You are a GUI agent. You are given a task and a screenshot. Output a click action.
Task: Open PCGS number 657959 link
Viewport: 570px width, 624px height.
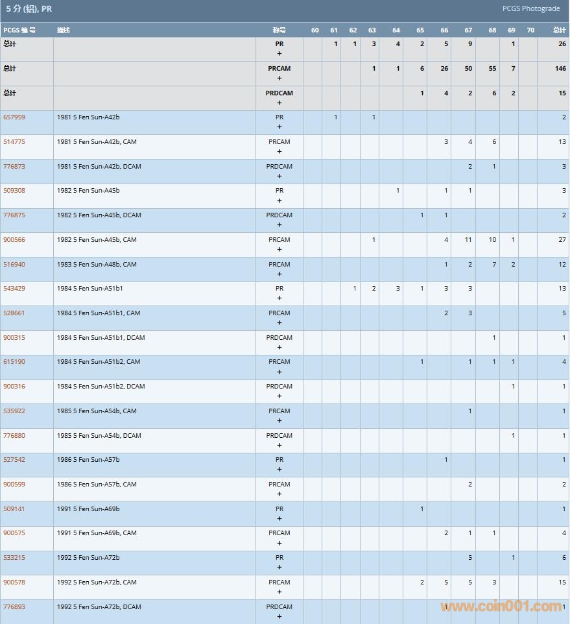tap(14, 117)
